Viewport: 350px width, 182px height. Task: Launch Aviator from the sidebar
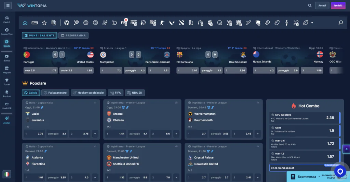click(x=7, y=120)
